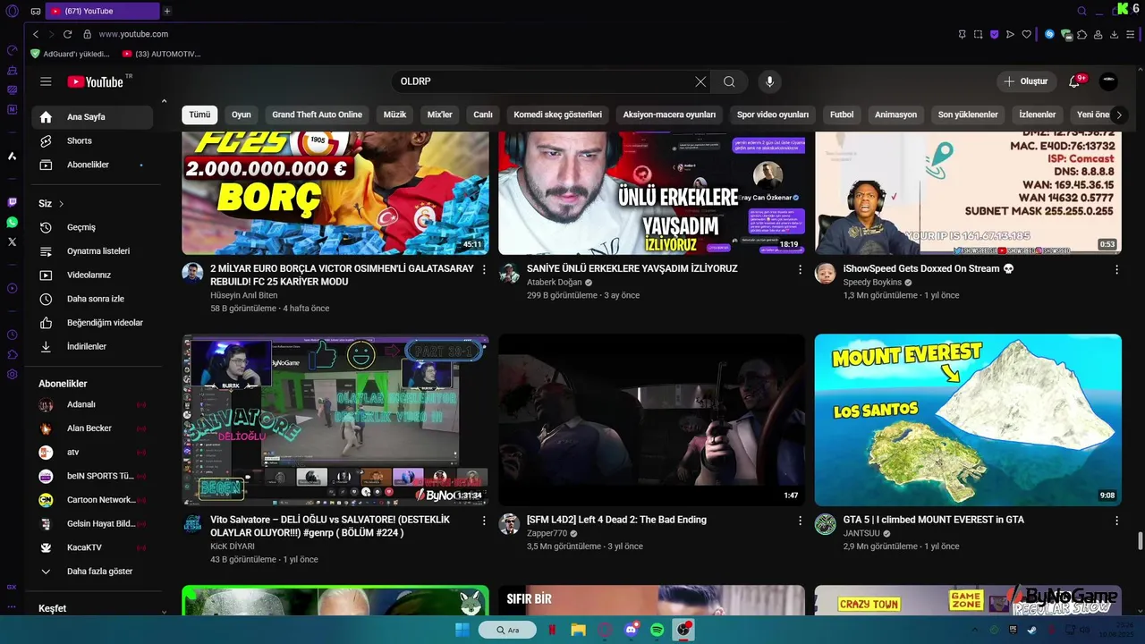Select the Oyun filter chip
This screenshot has width=1145, height=644.
[x=242, y=114]
